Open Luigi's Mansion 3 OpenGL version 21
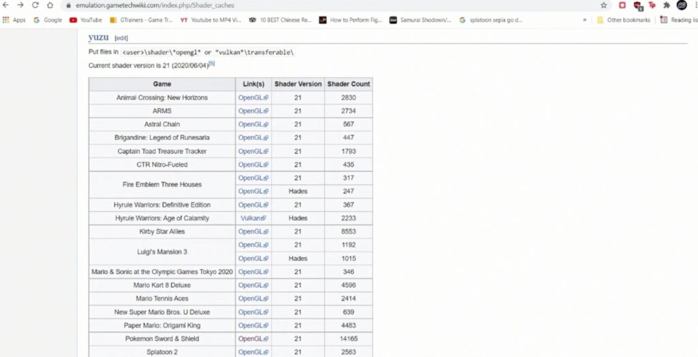698x357 pixels. (x=254, y=245)
